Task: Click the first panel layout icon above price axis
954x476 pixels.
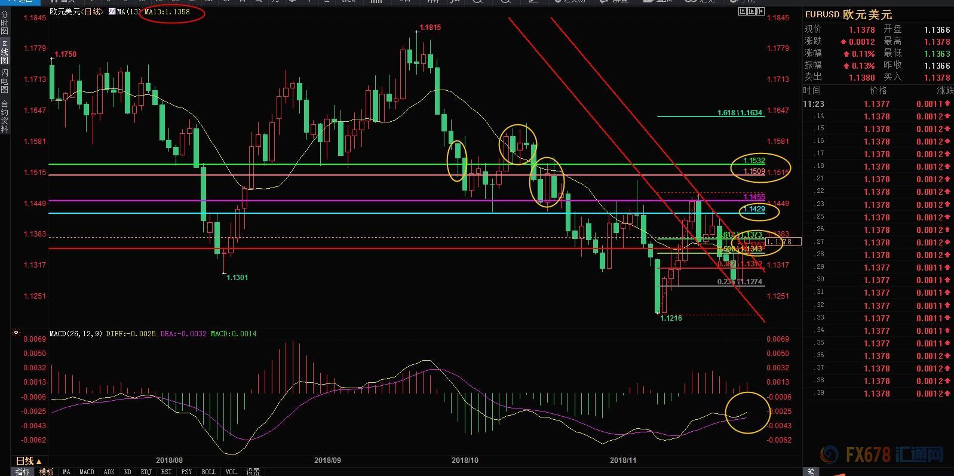Action: (x=742, y=11)
